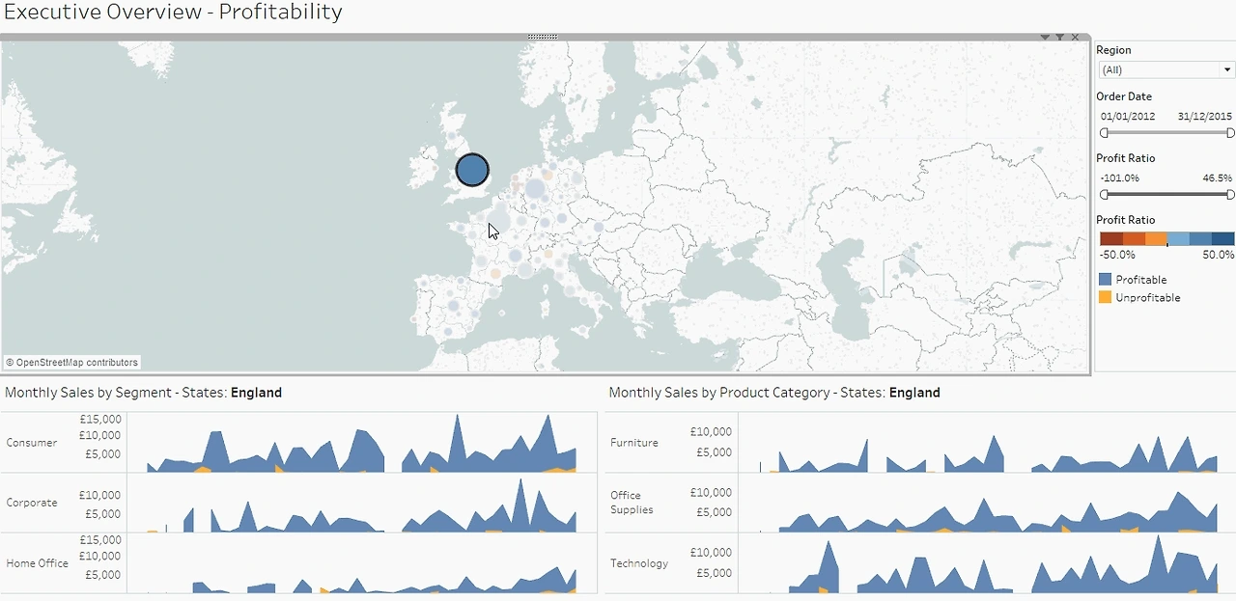Click the Profit Ratio maximum slider handle

click(x=1230, y=195)
